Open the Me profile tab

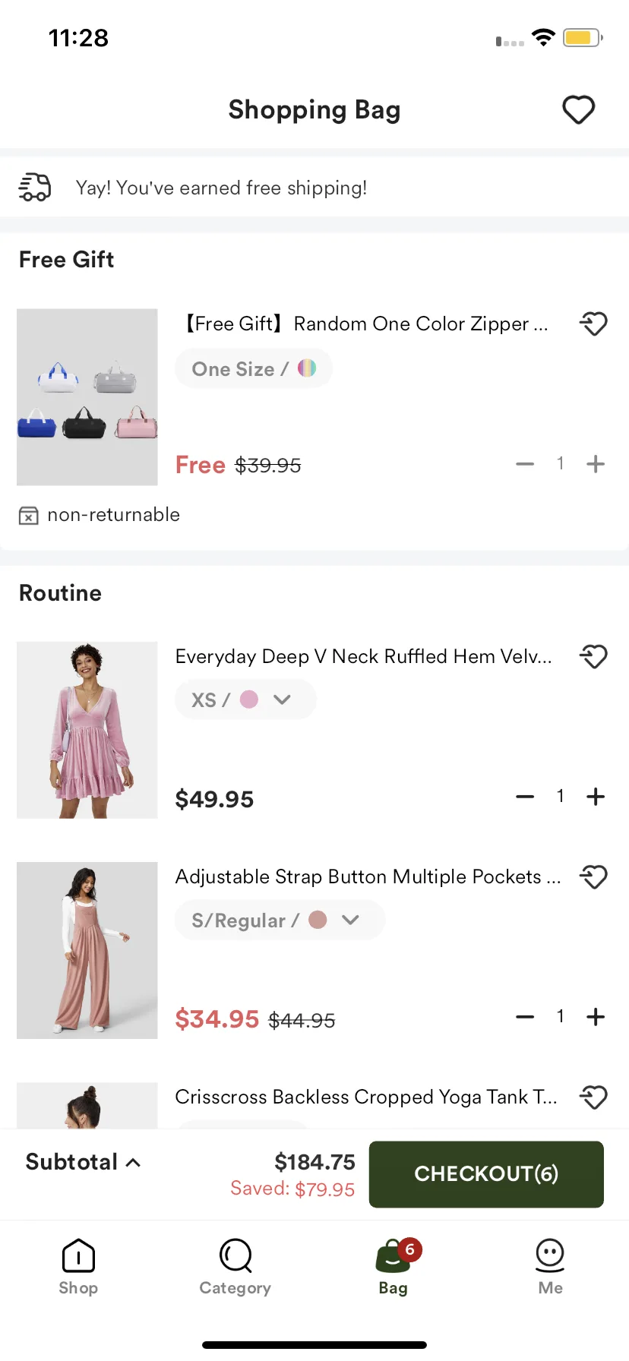coord(550,1266)
